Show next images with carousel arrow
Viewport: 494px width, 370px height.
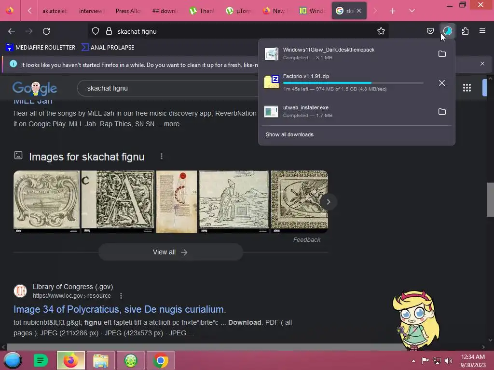328,202
